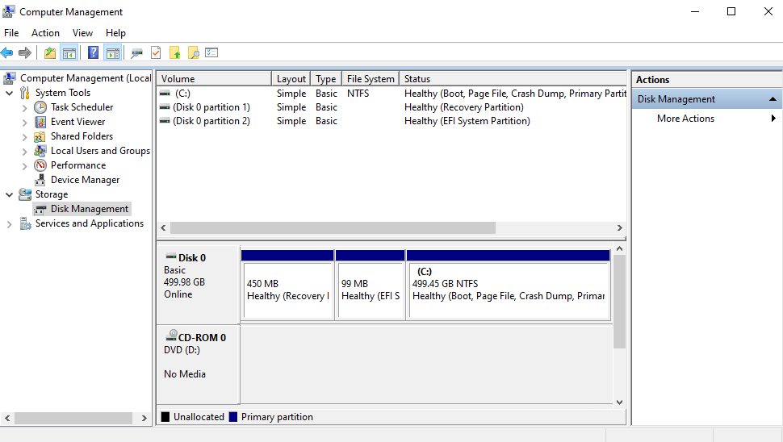Click More Actions in Actions pane

tap(685, 119)
